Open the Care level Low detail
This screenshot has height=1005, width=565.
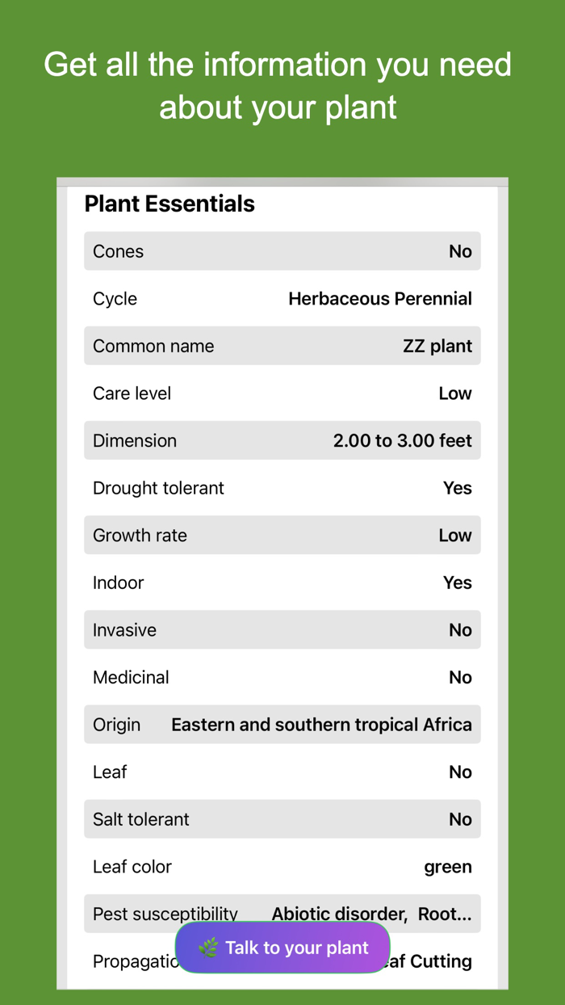(282, 393)
